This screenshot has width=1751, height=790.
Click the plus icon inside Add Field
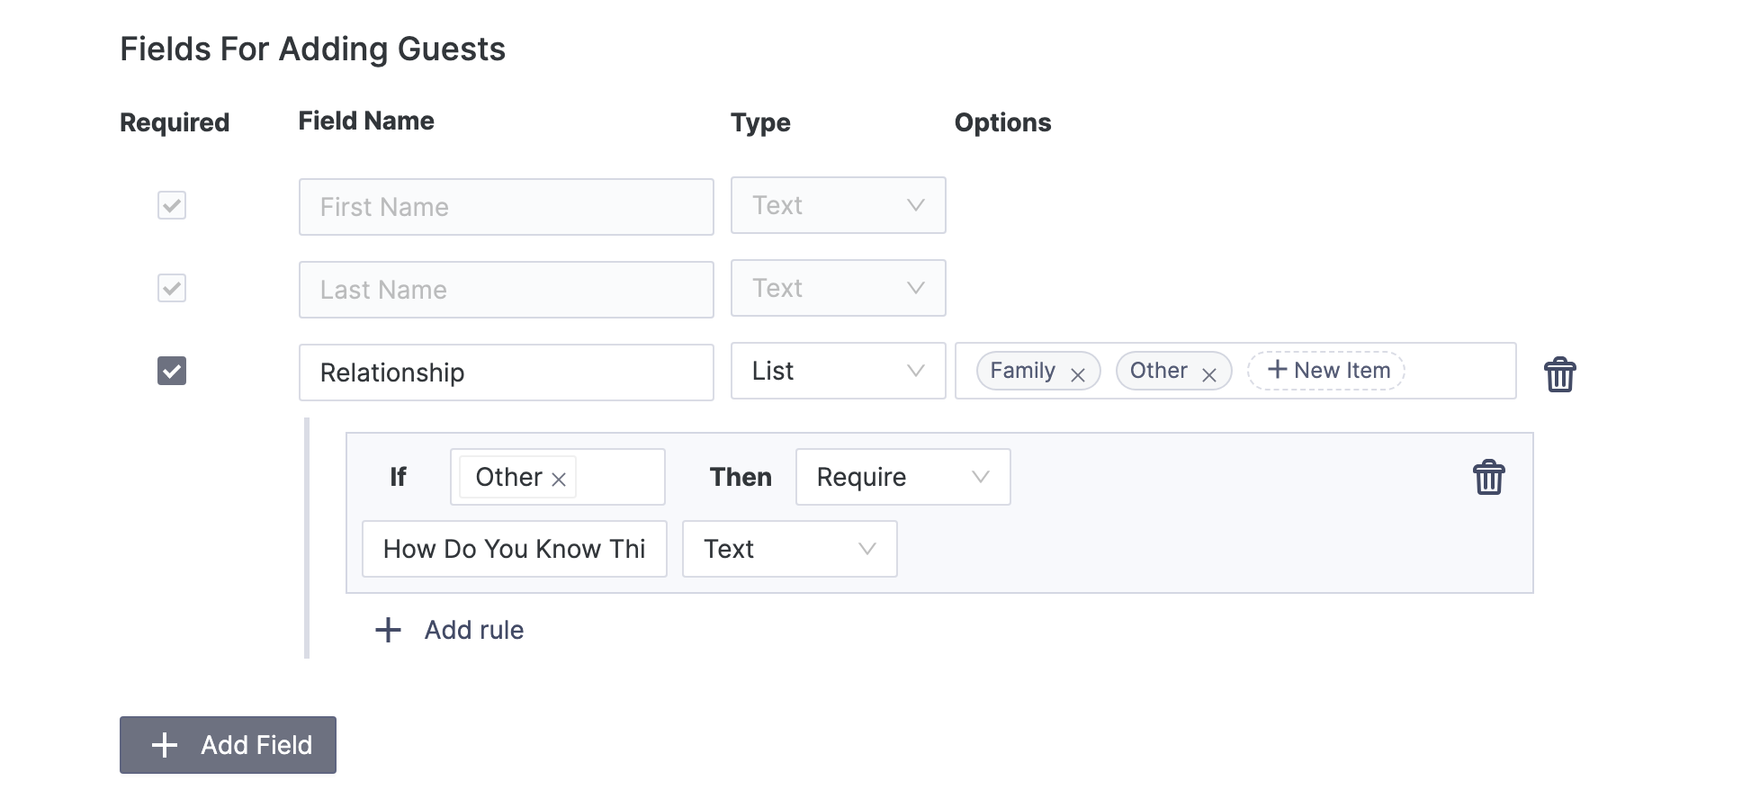164,745
